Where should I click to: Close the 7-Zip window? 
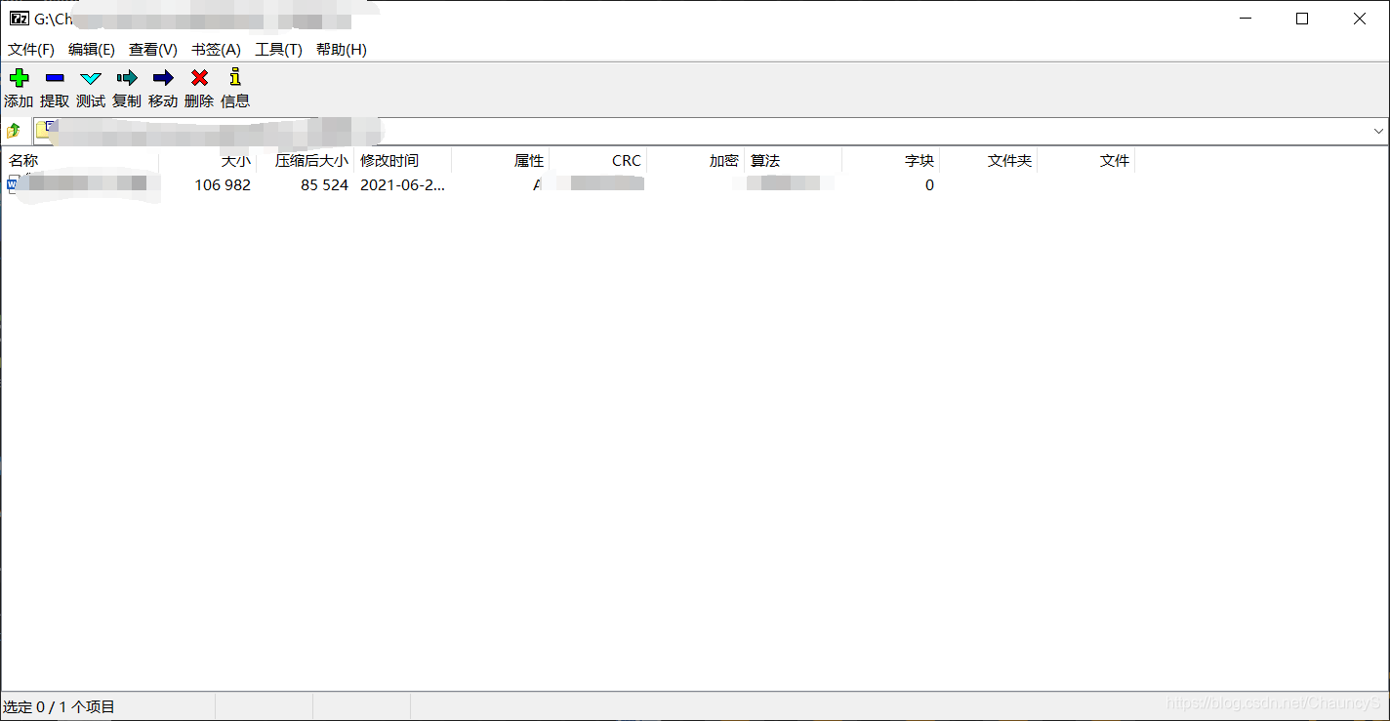point(1360,19)
